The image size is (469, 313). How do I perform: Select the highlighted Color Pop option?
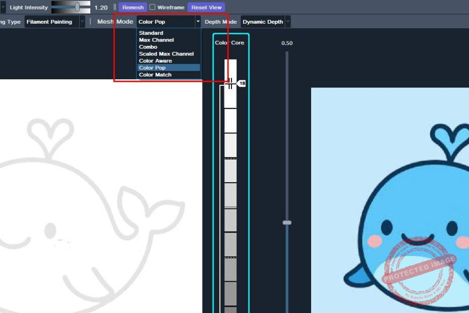pos(169,68)
